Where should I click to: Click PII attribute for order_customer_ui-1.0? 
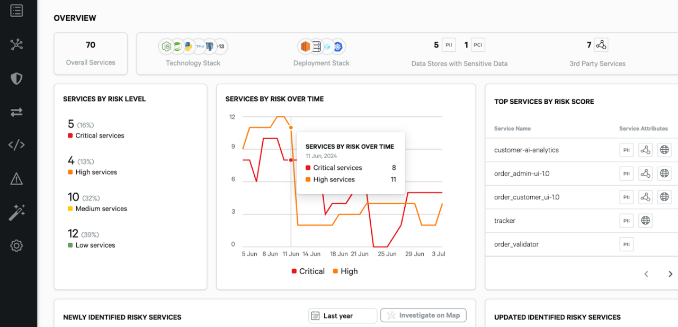coord(627,197)
